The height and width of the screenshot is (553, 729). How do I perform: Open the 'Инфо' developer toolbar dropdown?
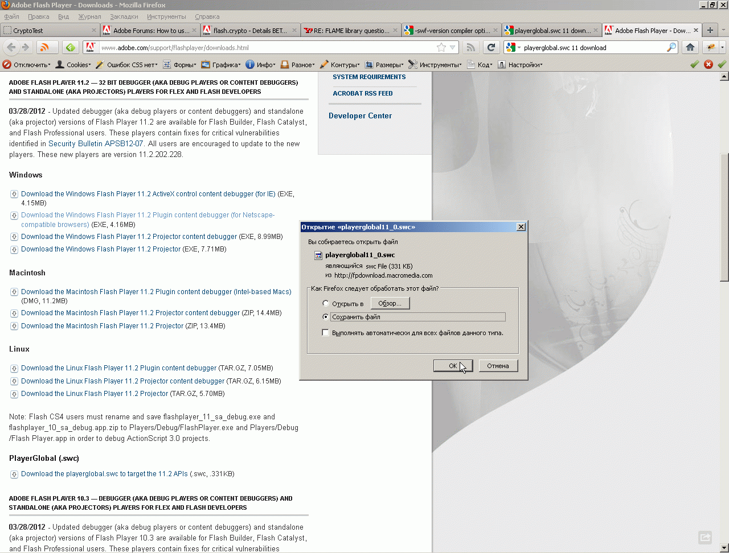[x=261, y=65]
